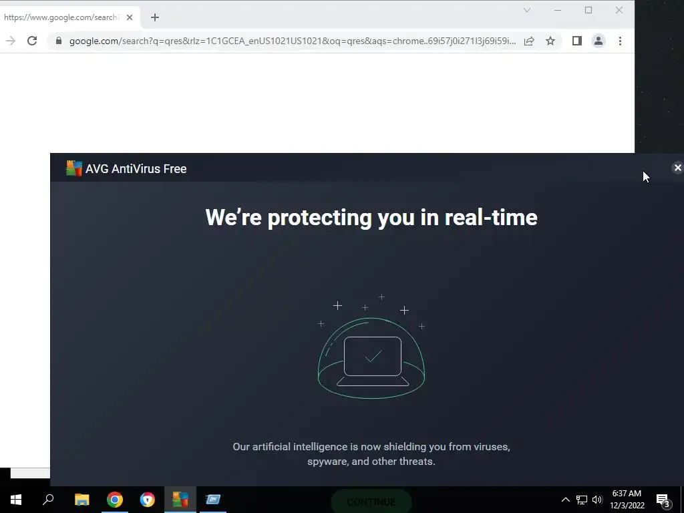The width and height of the screenshot is (684, 513).
Task: Open File Explorer from the taskbar
Action: pyautogui.click(x=81, y=500)
